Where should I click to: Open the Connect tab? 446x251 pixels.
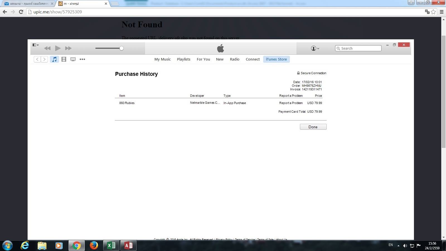[x=253, y=59]
